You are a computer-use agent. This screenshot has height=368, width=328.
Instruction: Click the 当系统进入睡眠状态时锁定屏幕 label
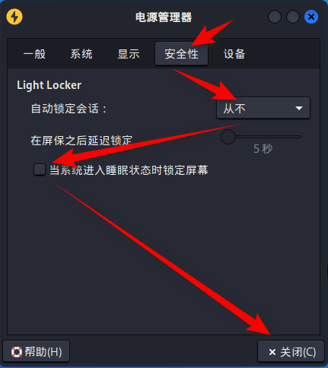click(x=129, y=170)
